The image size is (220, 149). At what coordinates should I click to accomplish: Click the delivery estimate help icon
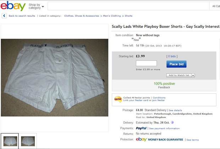pyautogui.click(x=172, y=122)
